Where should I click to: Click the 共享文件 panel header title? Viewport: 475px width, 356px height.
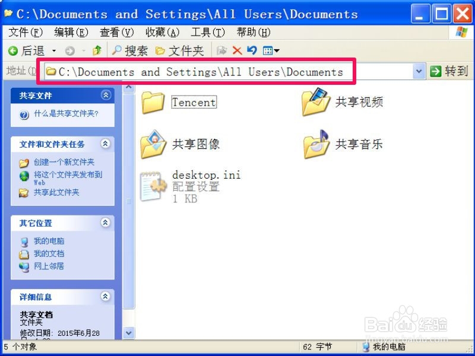(36, 96)
